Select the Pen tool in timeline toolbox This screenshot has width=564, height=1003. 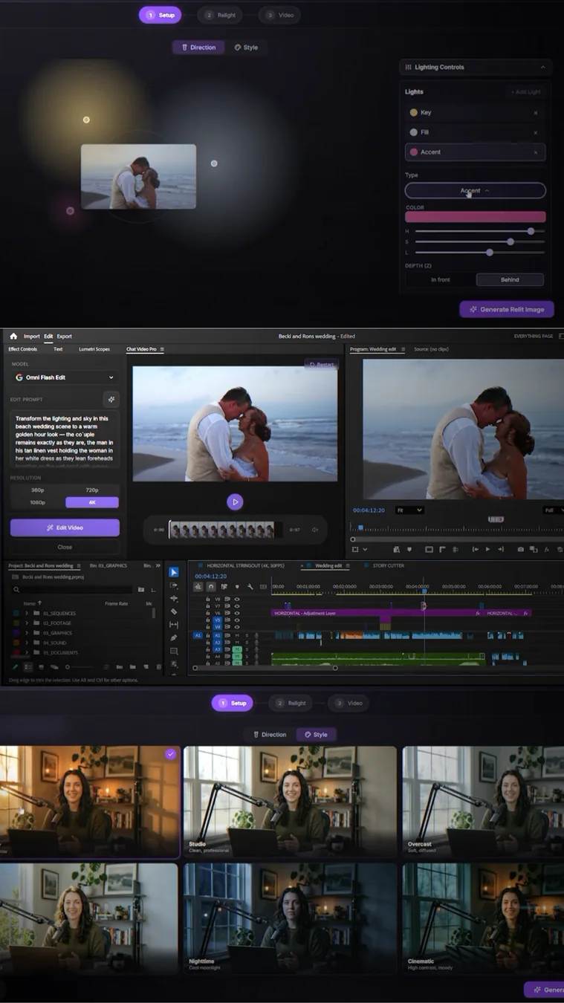[173, 638]
